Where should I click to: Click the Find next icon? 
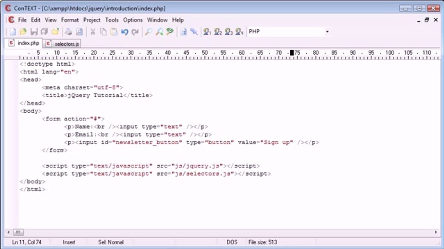click(159, 32)
